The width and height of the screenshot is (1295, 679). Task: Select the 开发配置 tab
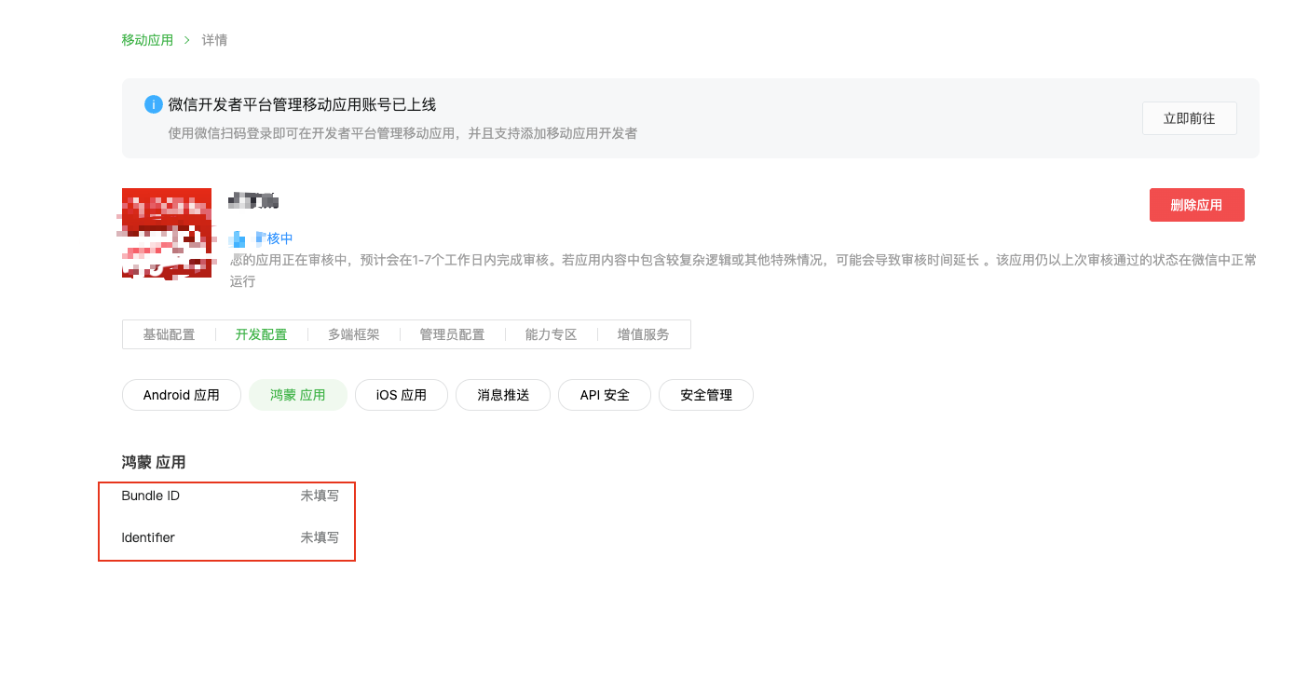tap(261, 334)
